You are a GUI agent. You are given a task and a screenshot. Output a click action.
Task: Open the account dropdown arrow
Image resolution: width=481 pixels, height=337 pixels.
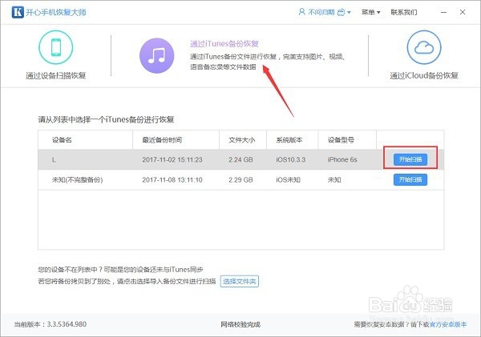[x=349, y=13]
